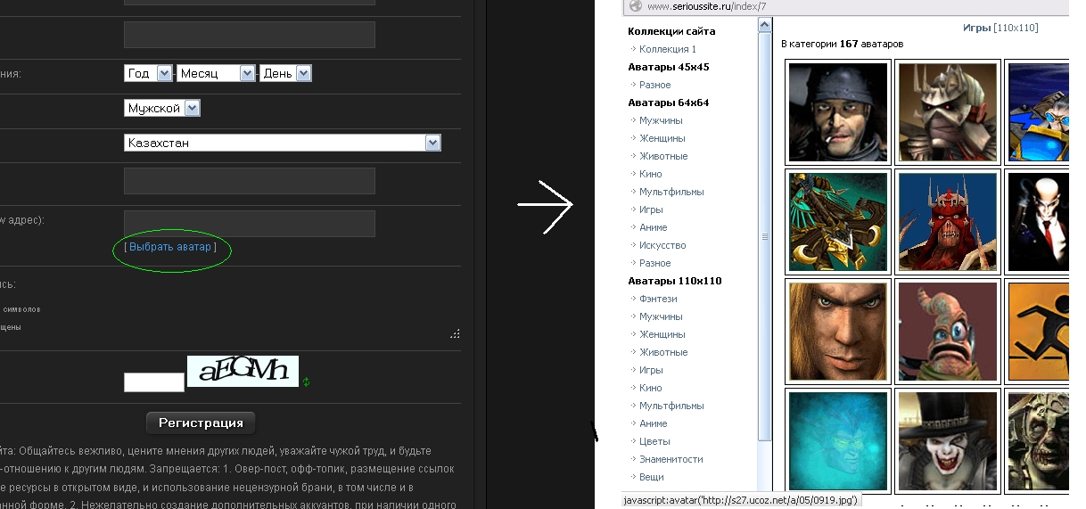Click the category list scrollbar thumb
The width and height of the screenshot is (1086, 509).
coord(765,236)
